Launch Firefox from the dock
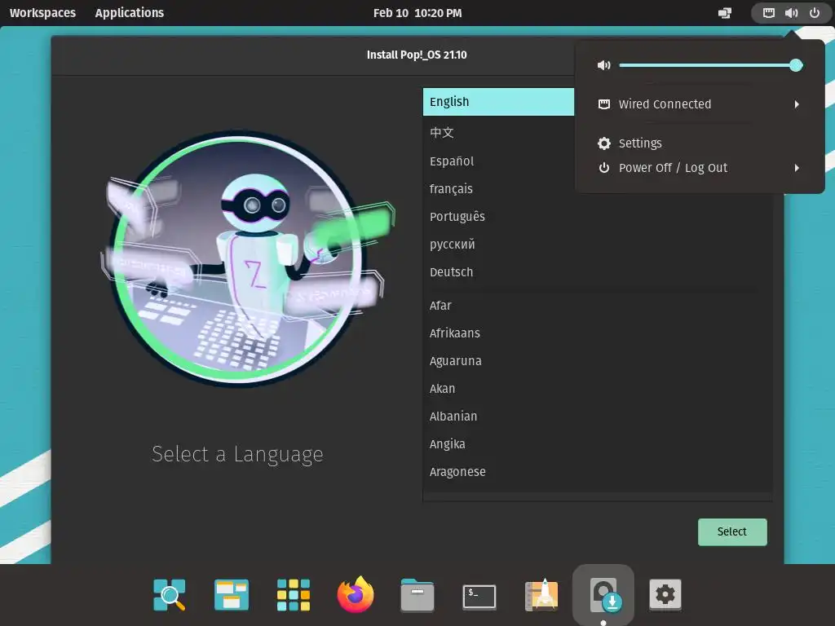Viewport: 835px width, 626px height. pos(356,594)
